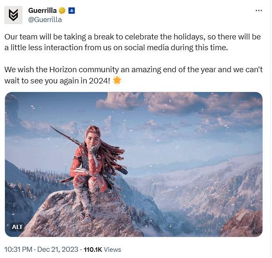The image size is (272, 258).
Task: Click the gold verified checkmark badge
Action: 62,10
